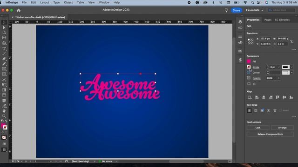Open the corner shape dropdown
Screen dimensions: 298x167
(291, 72)
